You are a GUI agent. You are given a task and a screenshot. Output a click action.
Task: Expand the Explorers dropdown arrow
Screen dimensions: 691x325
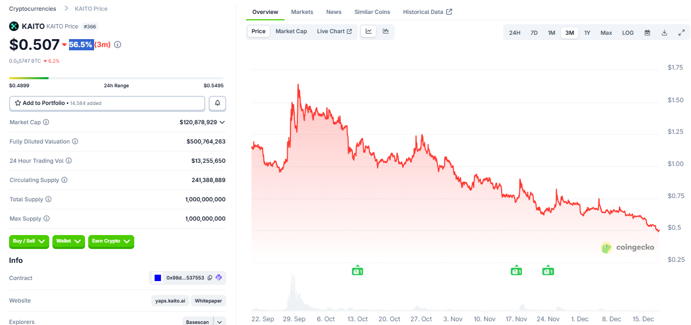[x=219, y=322]
